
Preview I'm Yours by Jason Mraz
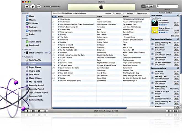(152, 73)
